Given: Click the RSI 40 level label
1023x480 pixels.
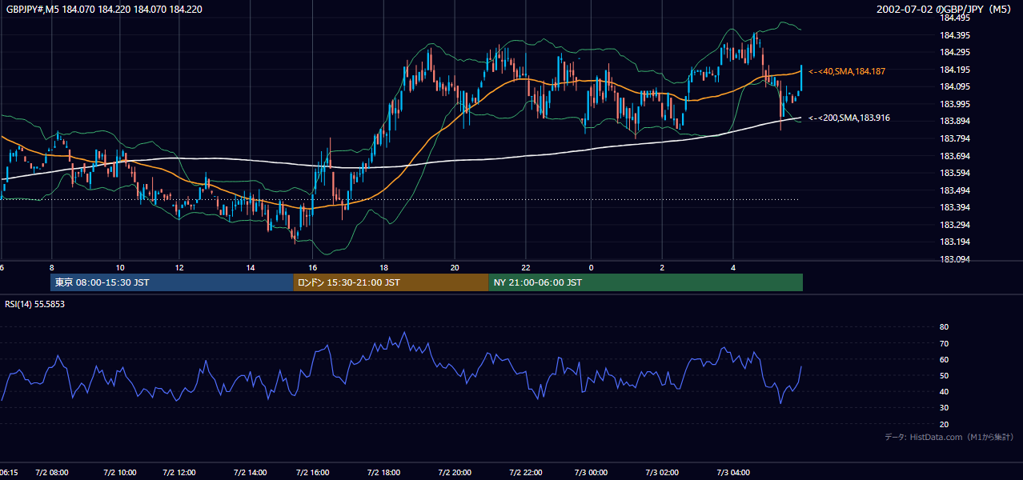Looking at the screenshot, I should pyautogui.click(x=944, y=391).
